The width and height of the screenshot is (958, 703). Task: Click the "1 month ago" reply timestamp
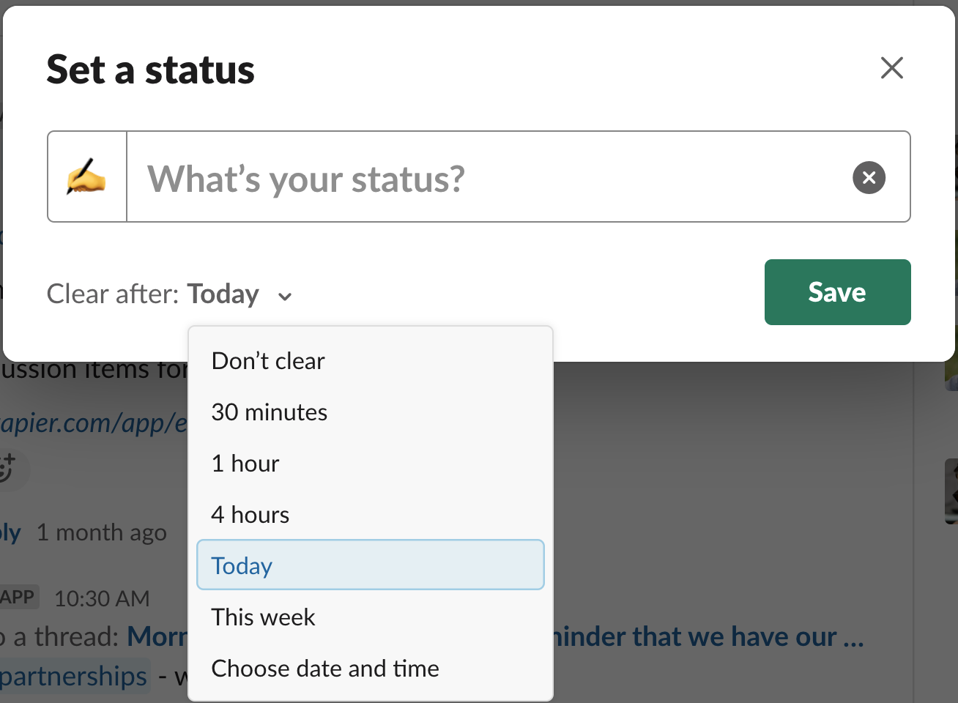tap(101, 532)
